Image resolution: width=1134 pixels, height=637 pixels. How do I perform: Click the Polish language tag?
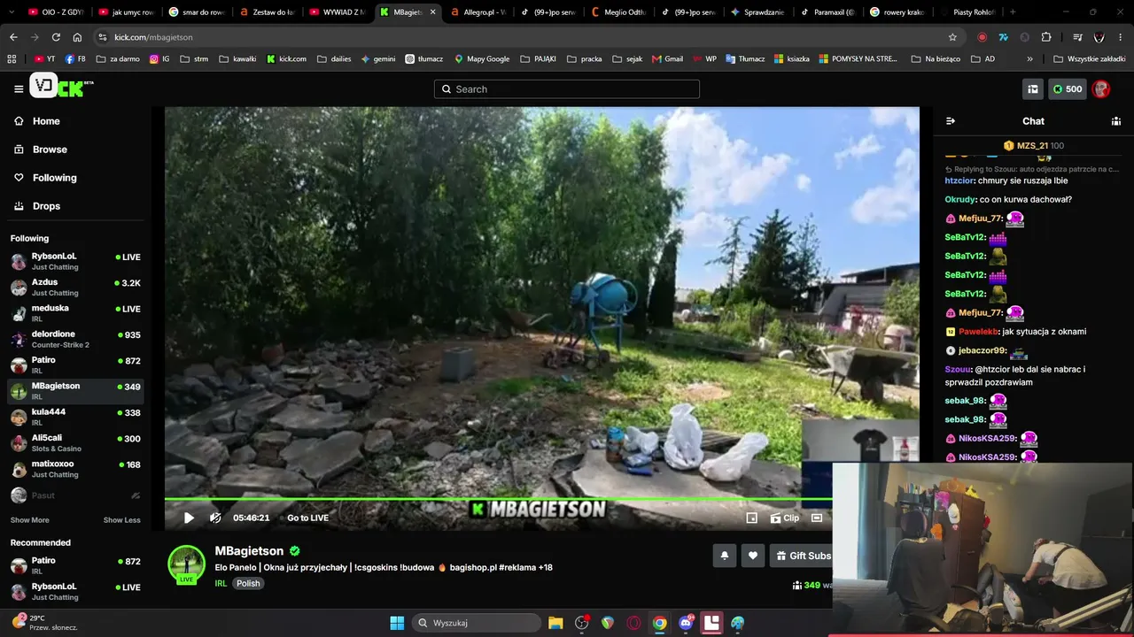(x=248, y=583)
